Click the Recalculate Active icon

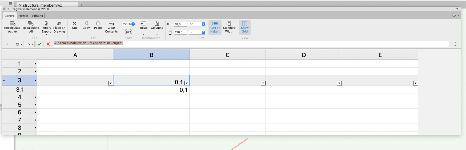[x=12, y=24]
